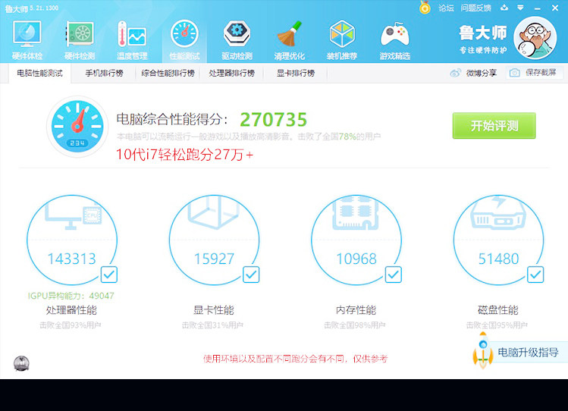
Task: Toggle the 显卡性能 checkbox
Action: [251, 275]
